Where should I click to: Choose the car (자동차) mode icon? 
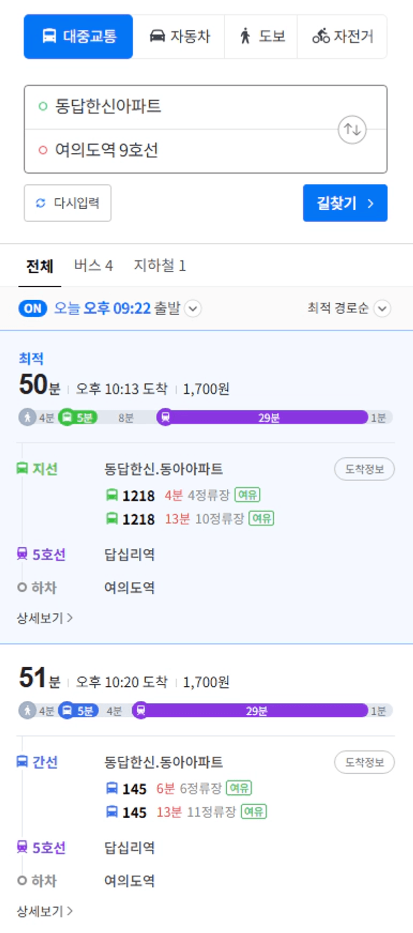157,36
